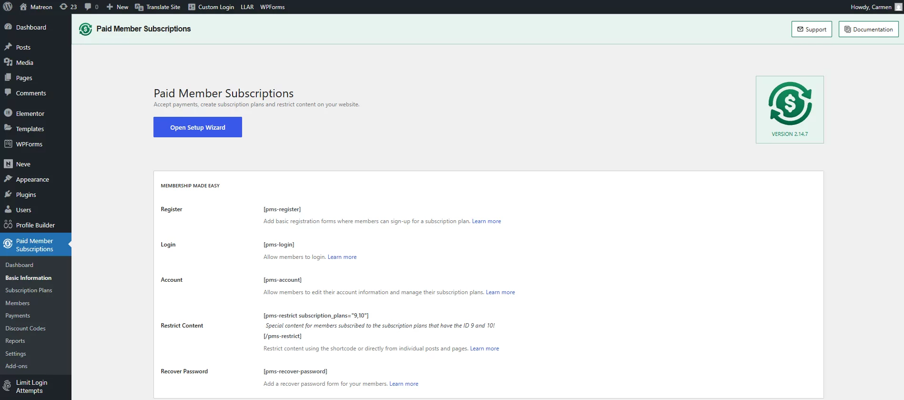The image size is (904, 400).
Task: Open LLAR in the admin bar
Action: [x=247, y=7]
